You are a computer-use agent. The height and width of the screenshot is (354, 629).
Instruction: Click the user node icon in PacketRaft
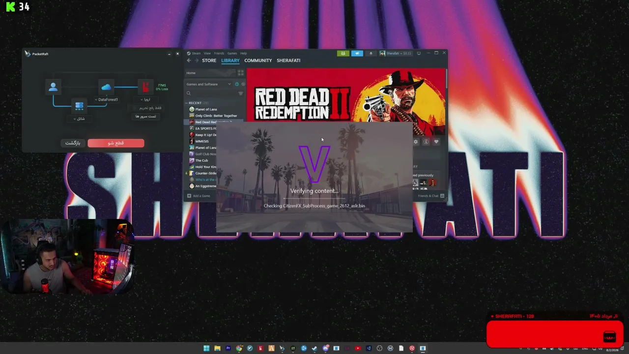[53, 87]
